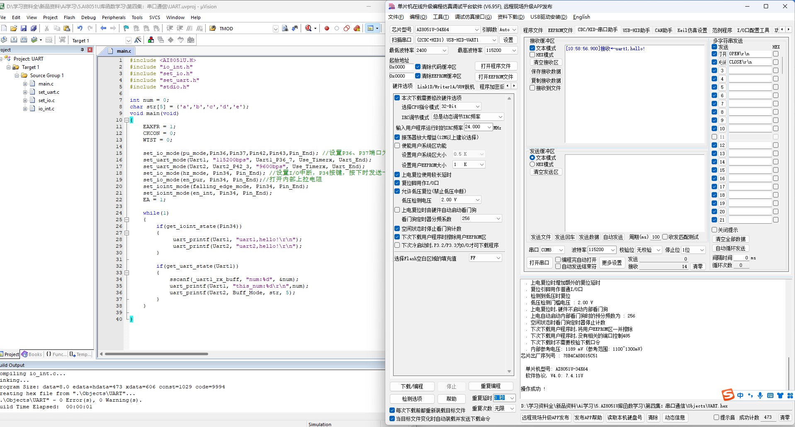Screen dimensions: 795x427
Task: Open the Target 1 dropdown in µVision
Action: tap(128, 40)
